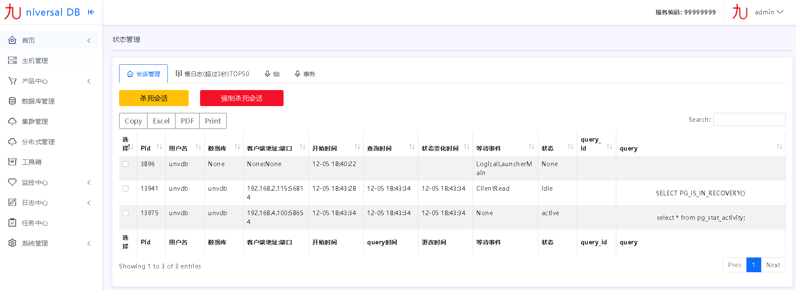Sort table by Pid column arrows
The height and width of the screenshot is (290, 796).
pyautogui.click(x=159, y=147)
